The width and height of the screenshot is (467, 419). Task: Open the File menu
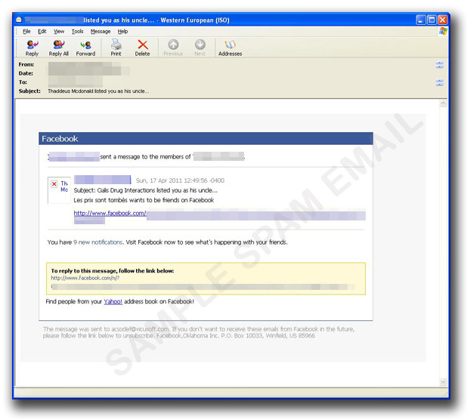tap(26, 31)
